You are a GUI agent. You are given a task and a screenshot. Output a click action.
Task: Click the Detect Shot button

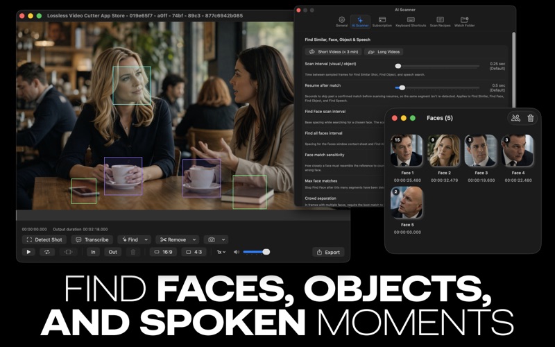pos(44,239)
